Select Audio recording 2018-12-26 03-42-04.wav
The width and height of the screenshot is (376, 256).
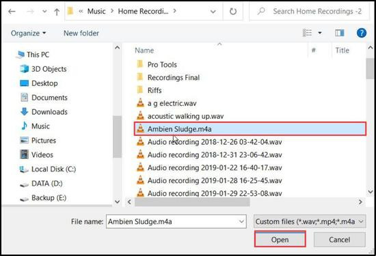pos(215,142)
